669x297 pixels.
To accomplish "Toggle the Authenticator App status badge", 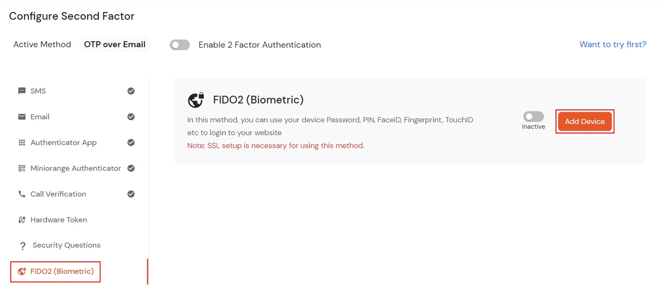I will [x=131, y=142].
